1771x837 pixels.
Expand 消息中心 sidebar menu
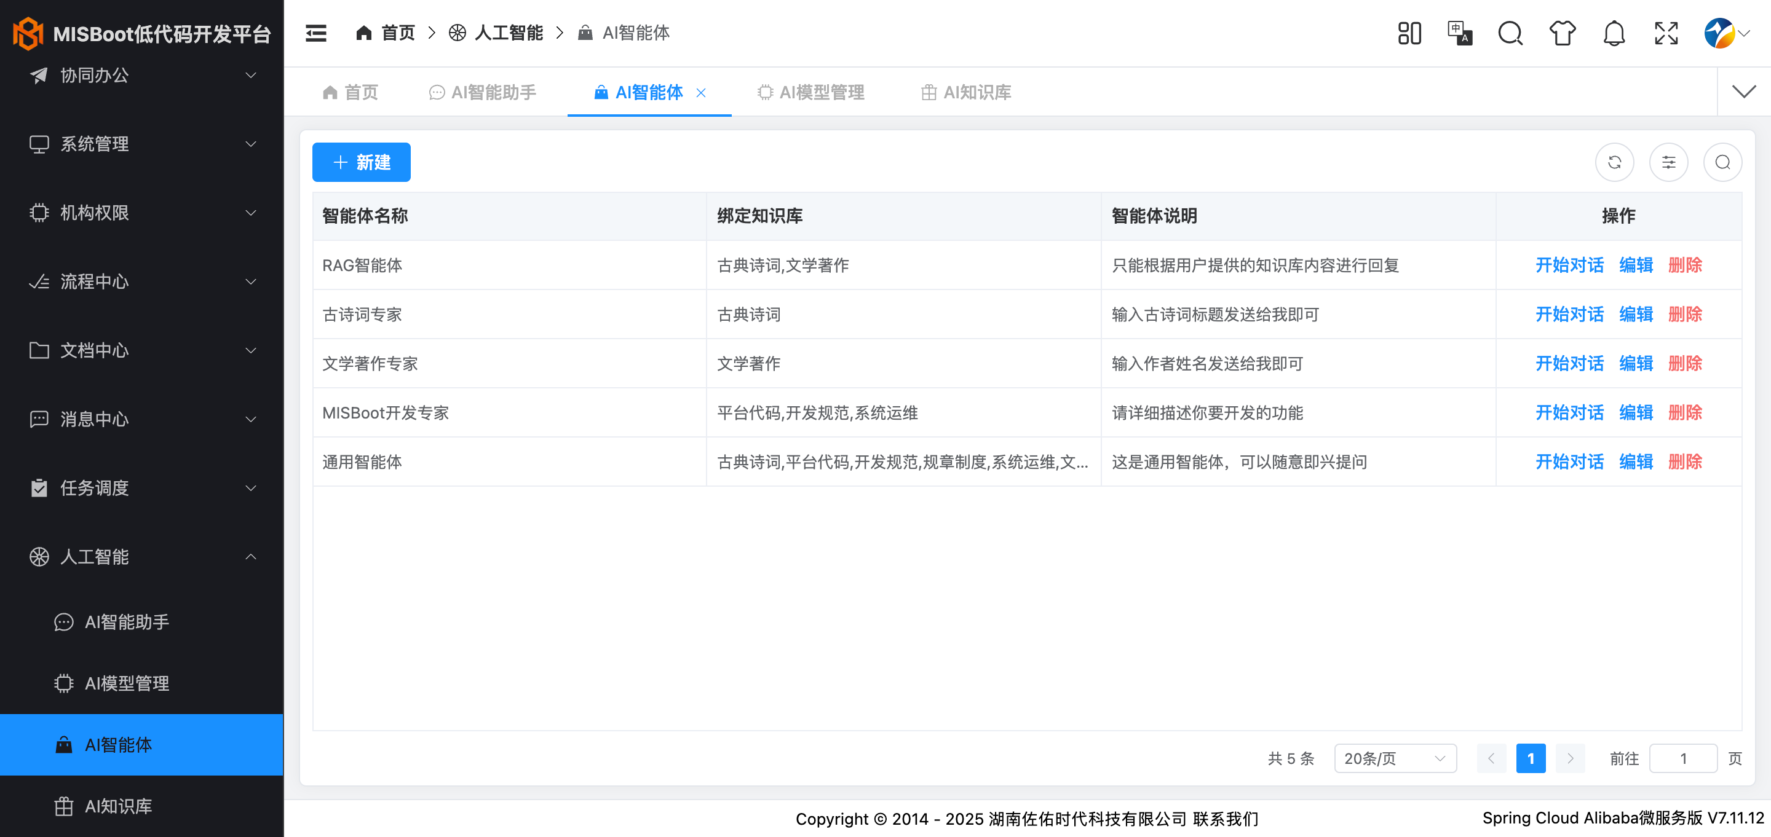pyautogui.click(x=141, y=418)
